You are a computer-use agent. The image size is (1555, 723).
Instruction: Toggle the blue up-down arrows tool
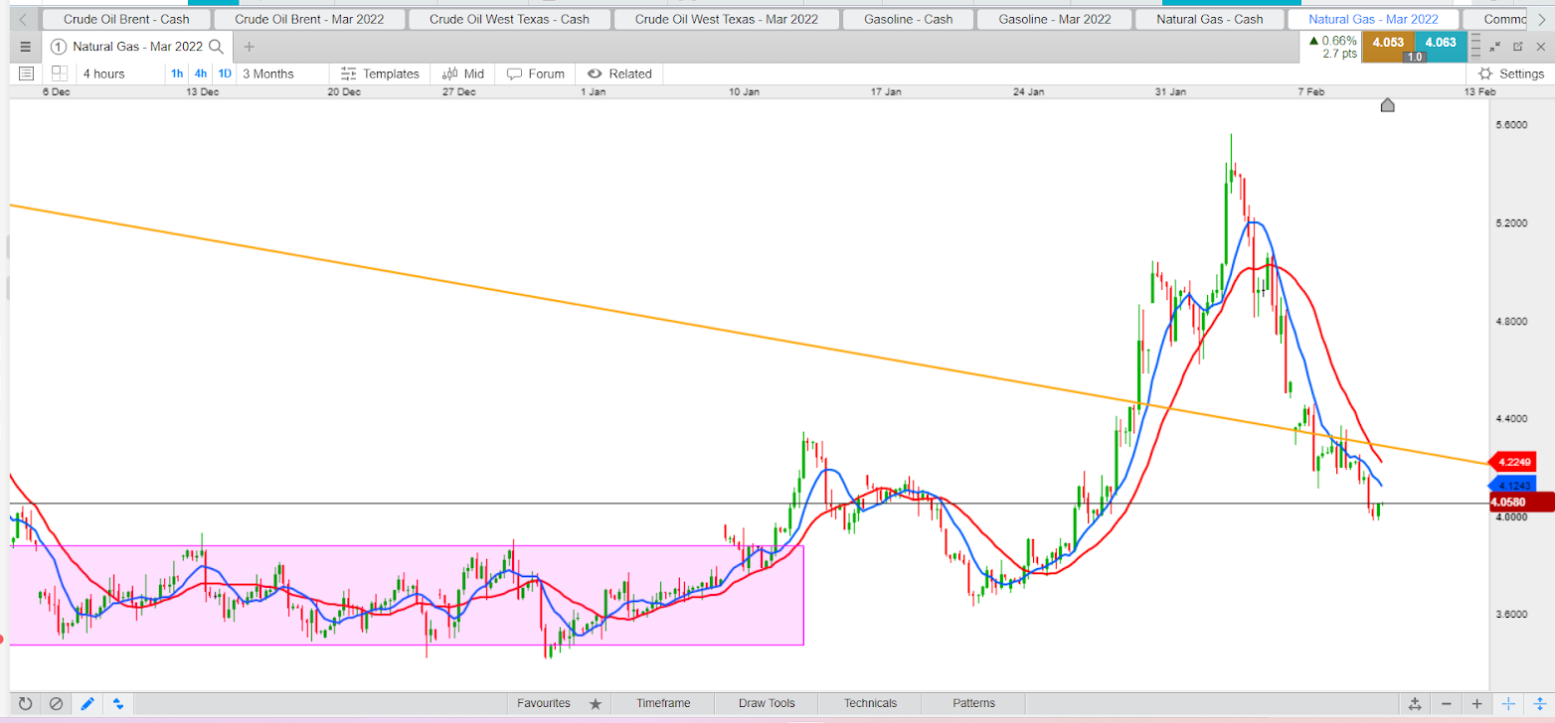point(118,703)
